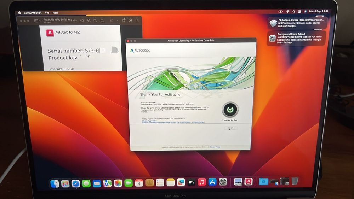Rotate the image in Preview toolbar
354x199 pixels.
124,20
